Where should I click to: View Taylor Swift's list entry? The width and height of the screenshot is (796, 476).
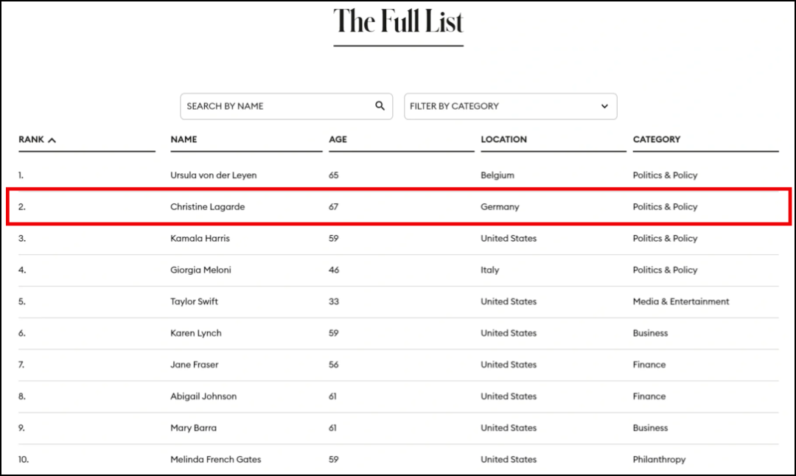(x=194, y=301)
